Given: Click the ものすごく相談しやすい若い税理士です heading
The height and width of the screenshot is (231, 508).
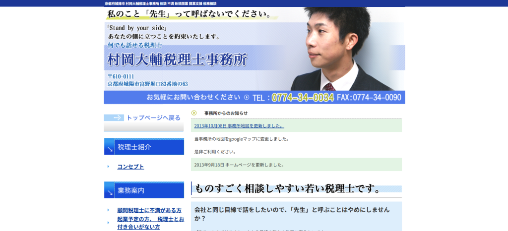Looking at the screenshot, I should pyautogui.click(x=288, y=189).
